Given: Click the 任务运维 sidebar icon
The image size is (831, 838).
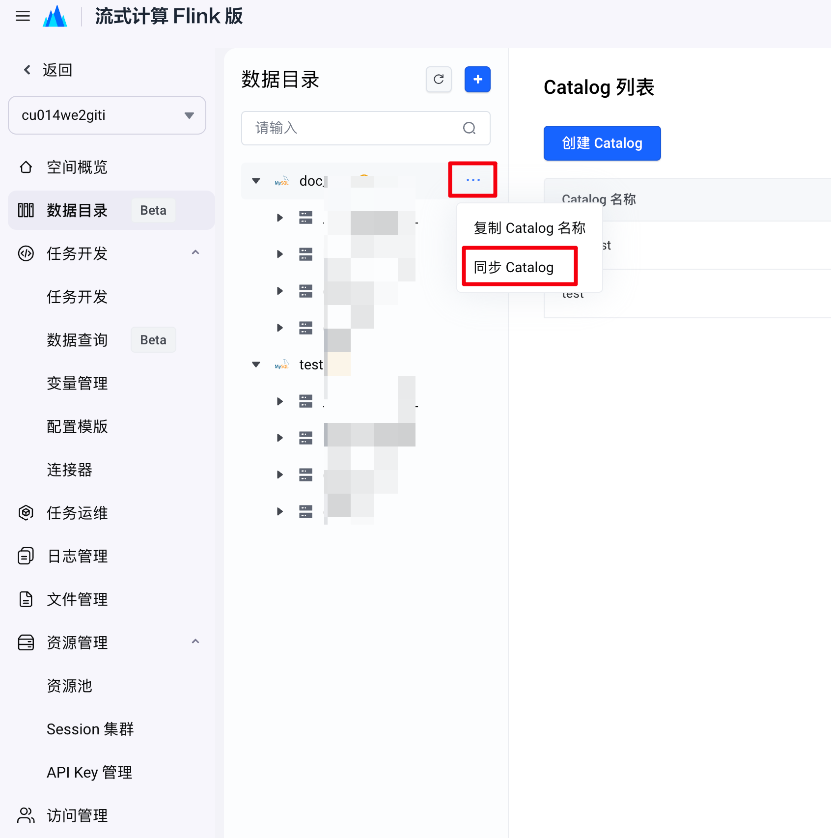Looking at the screenshot, I should tap(26, 513).
